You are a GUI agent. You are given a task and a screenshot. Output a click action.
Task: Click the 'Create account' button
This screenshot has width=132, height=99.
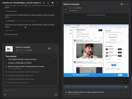pos(113,40)
